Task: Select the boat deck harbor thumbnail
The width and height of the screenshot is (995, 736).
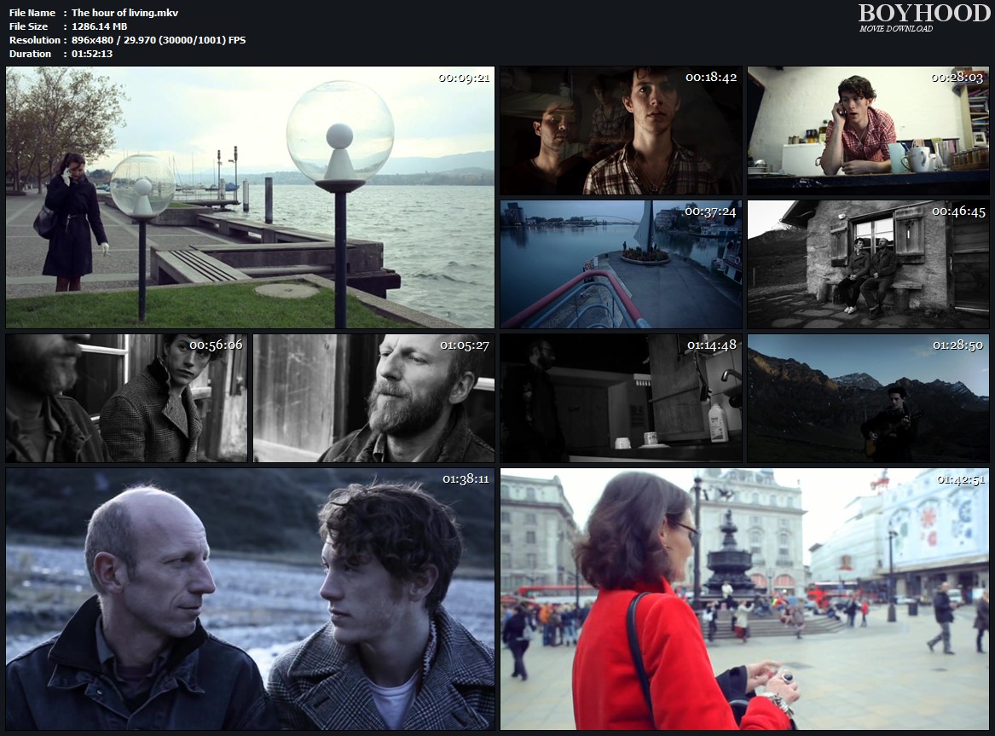Action: (x=621, y=264)
